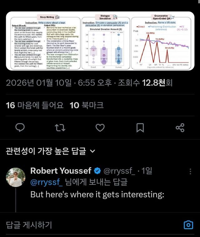Open three-dot menu on Robert Youssef's reply
The height and width of the screenshot is (237, 200).
tap(191, 172)
